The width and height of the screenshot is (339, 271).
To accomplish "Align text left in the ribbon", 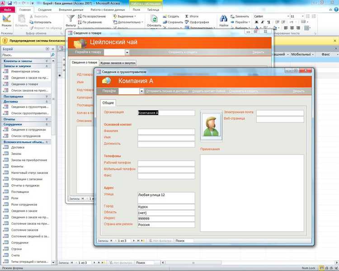I will 286,28.
